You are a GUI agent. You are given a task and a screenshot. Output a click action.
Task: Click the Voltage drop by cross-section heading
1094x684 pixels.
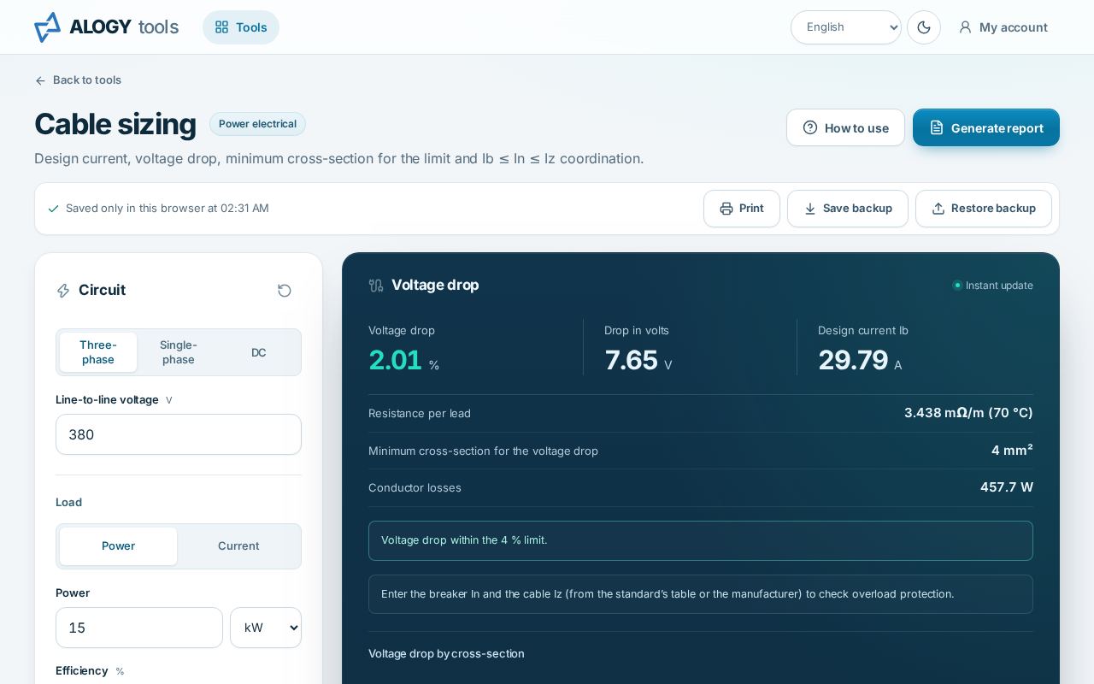pos(446,654)
